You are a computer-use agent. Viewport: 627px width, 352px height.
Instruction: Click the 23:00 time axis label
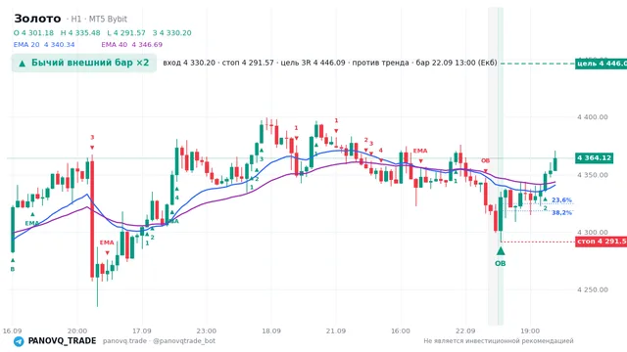pyautogui.click(x=207, y=330)
